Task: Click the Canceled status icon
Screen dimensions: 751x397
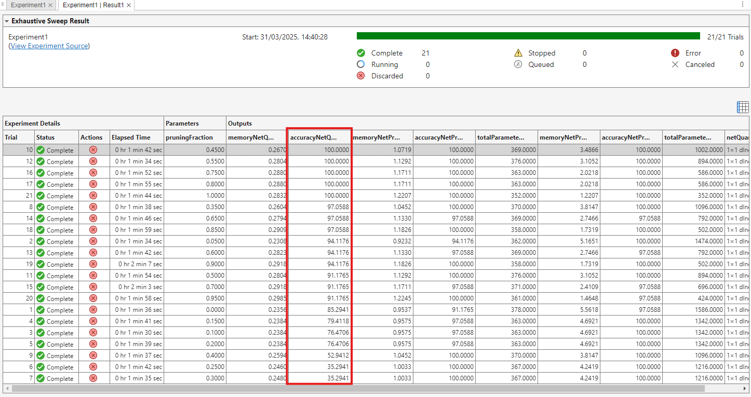Action: 675,64
